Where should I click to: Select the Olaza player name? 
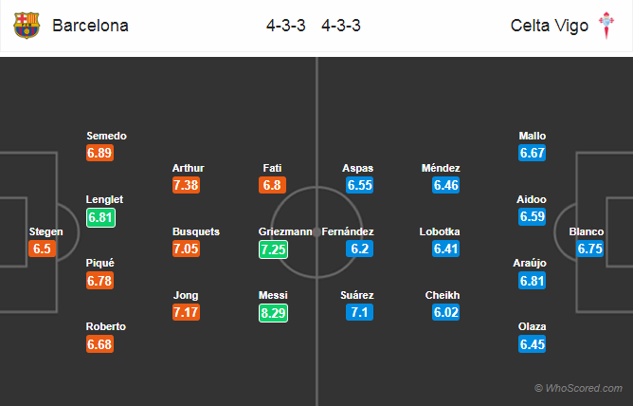[532, 326]
